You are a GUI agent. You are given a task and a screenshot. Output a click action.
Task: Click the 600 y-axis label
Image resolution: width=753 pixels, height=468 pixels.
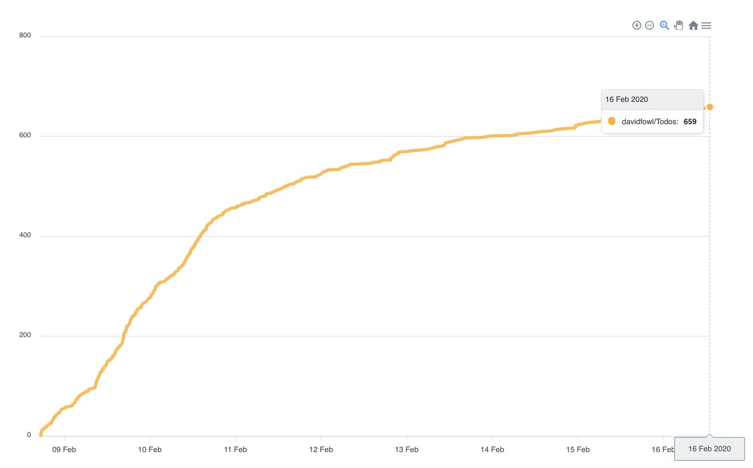25,135
